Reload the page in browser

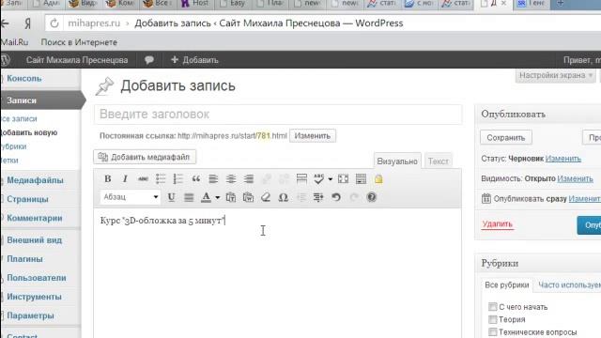click(54, 23)
